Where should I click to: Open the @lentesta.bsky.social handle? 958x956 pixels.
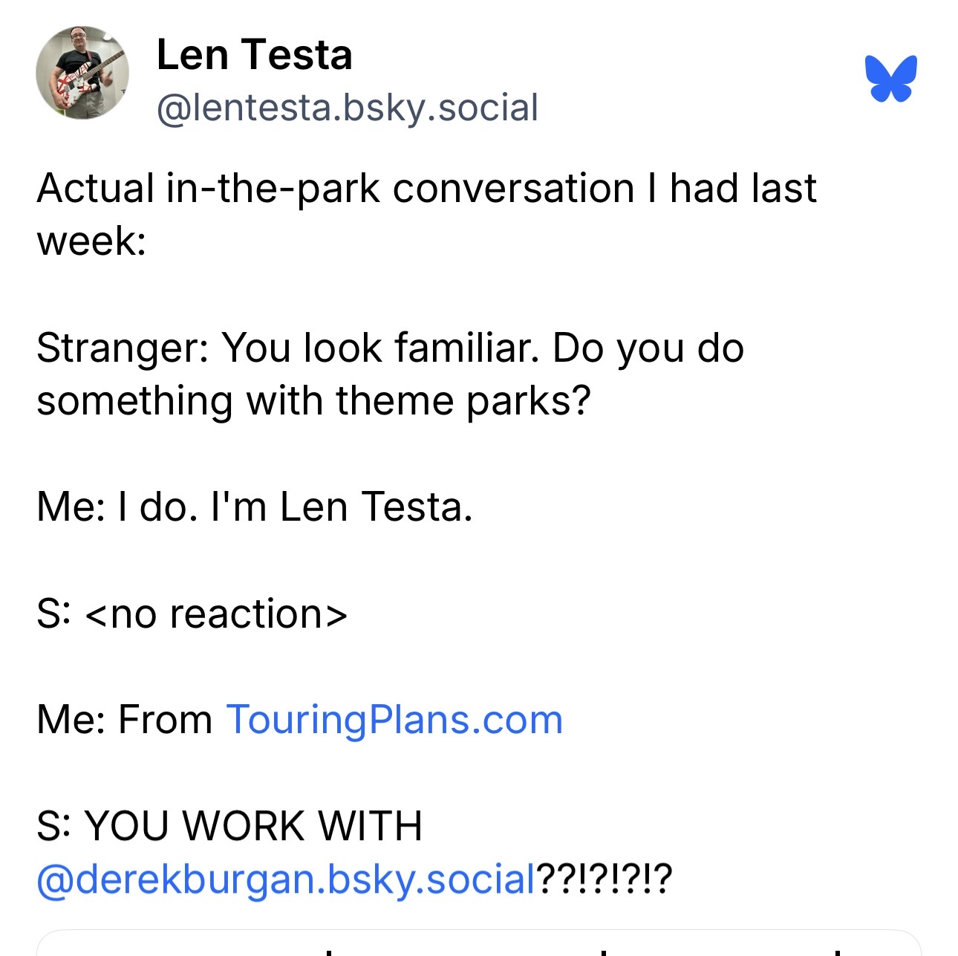[x=347, y=108]
